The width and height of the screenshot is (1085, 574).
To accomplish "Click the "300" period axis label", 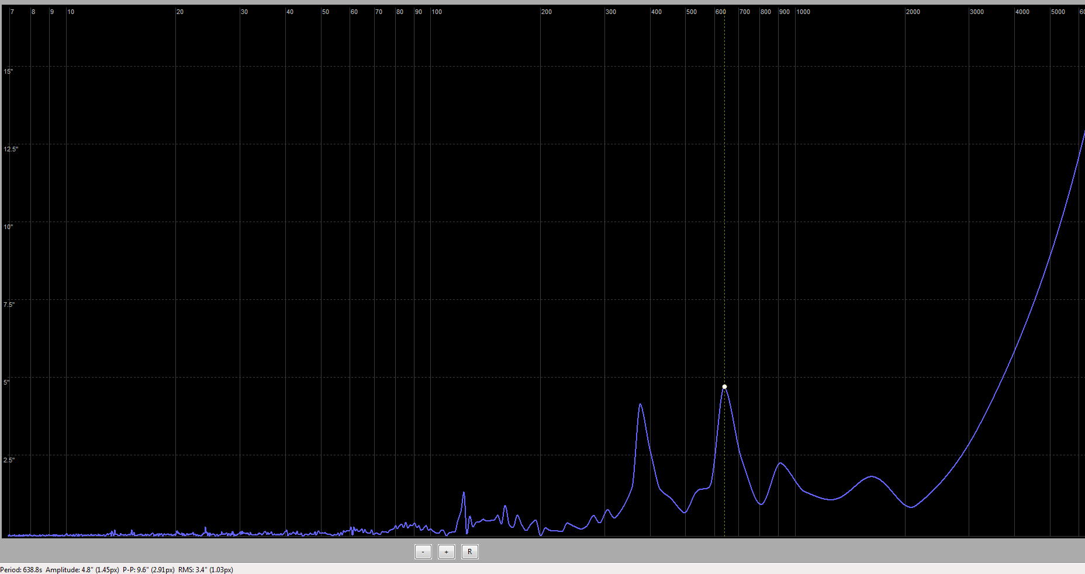I will click(x=611, y=12).
